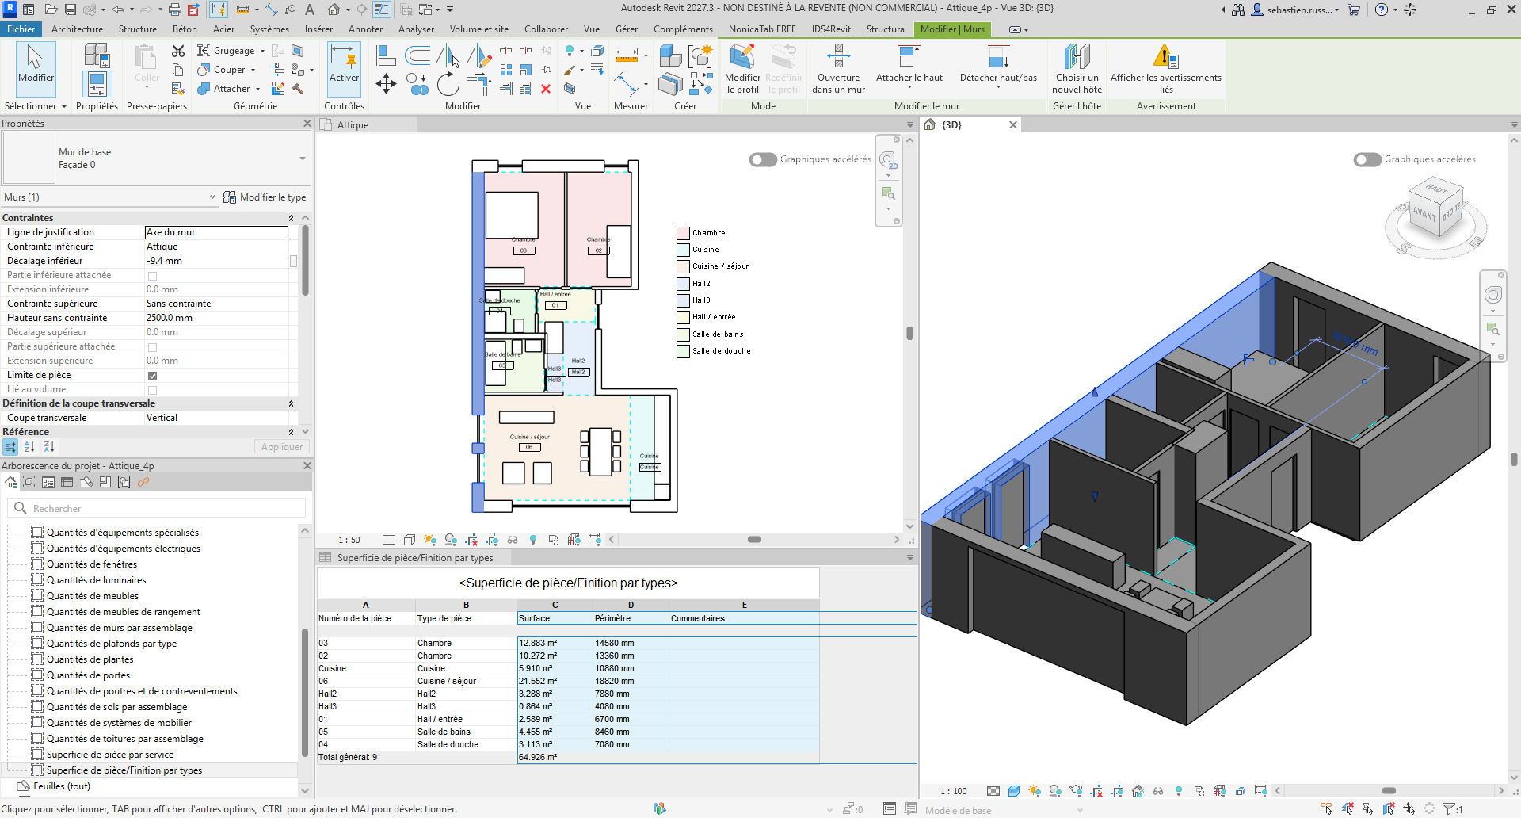Switch to Architecture ribbon tab
This screenshot has width=1521, height=818.
77,29
